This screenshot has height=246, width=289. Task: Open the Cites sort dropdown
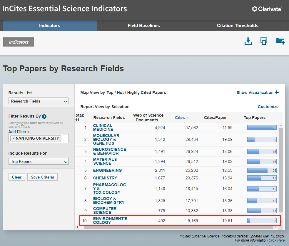coord(181,117)
